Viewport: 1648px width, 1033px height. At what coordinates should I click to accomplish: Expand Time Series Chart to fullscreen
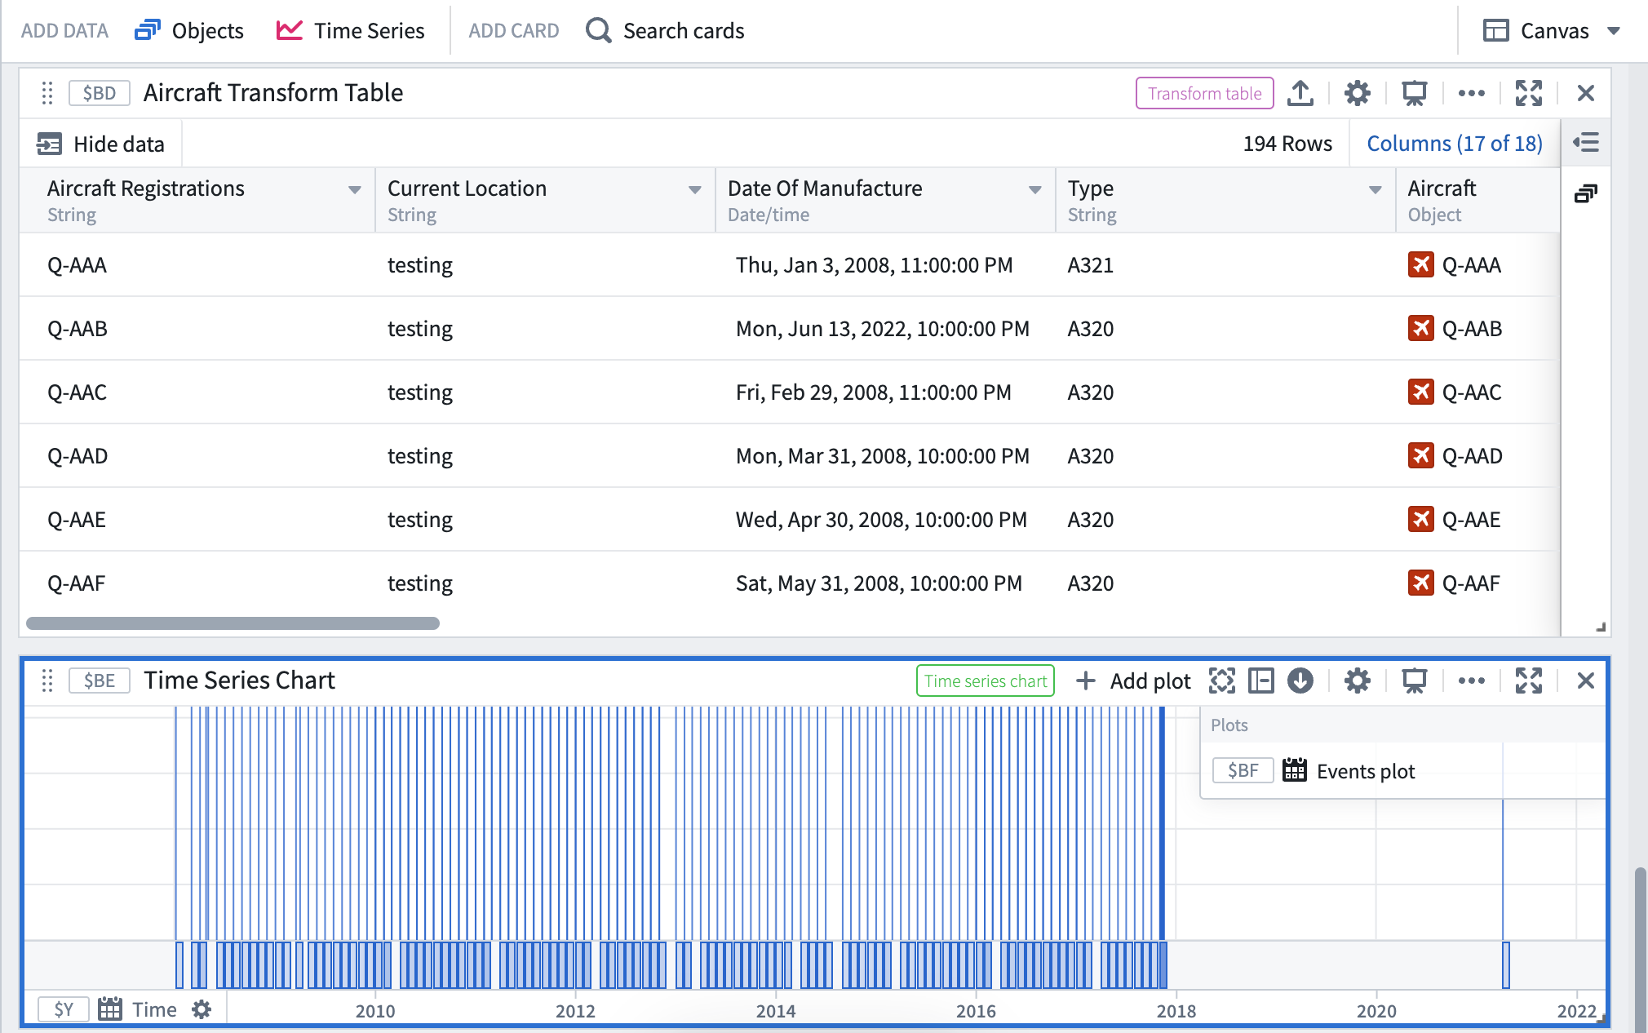coord(1529,681)
